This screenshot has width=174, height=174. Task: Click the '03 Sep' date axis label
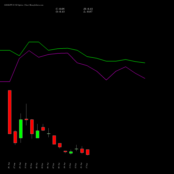coord(42,165)
